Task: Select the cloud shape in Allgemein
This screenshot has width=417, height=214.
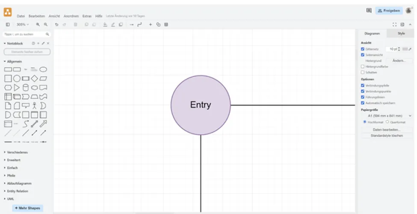Action: (34, 87)
